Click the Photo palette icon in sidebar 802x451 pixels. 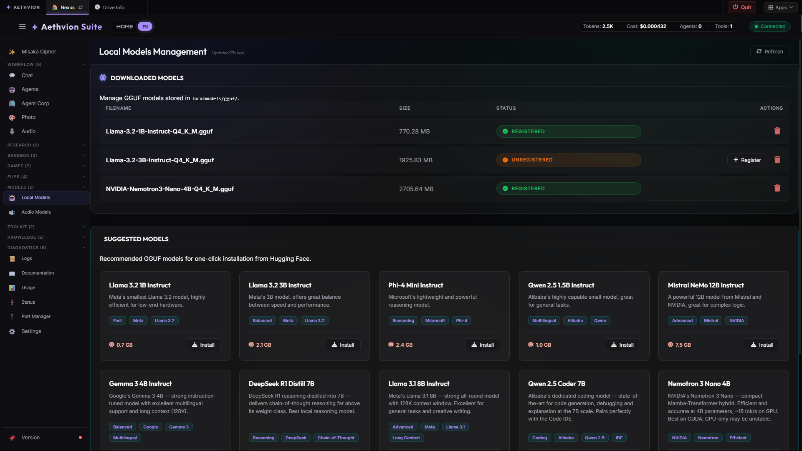12,118
